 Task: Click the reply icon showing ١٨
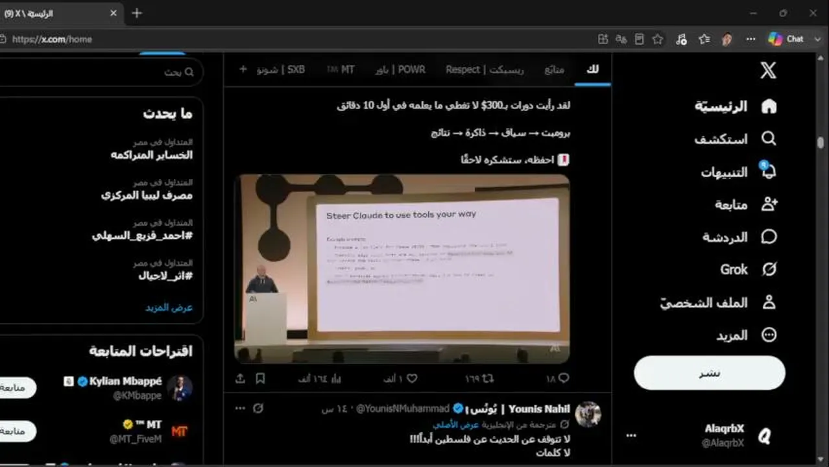coord(557,378)
